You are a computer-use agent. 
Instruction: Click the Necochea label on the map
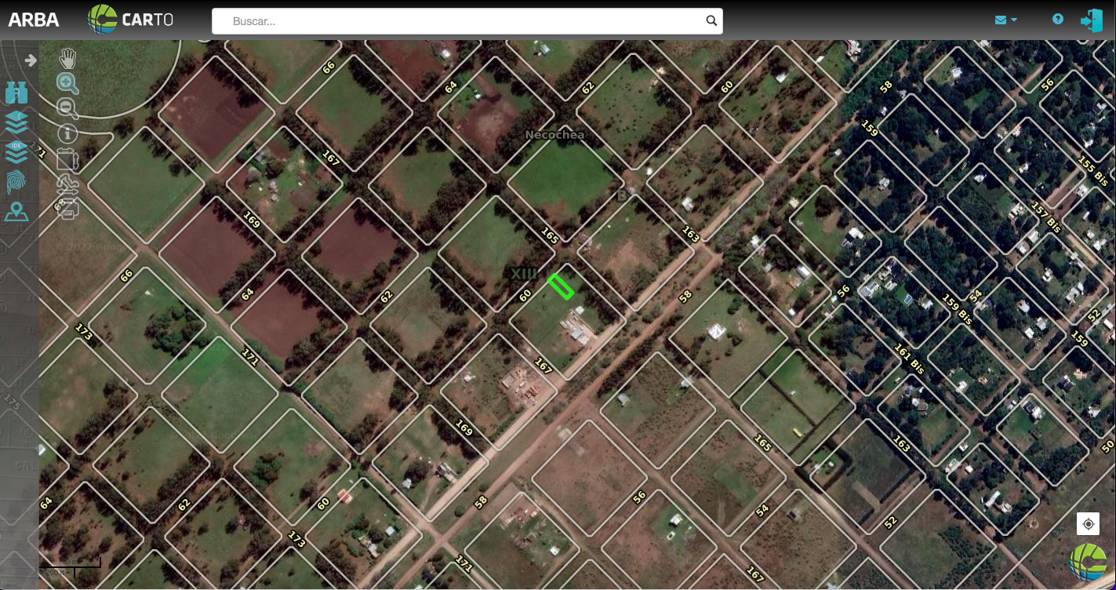pos(554,135)
